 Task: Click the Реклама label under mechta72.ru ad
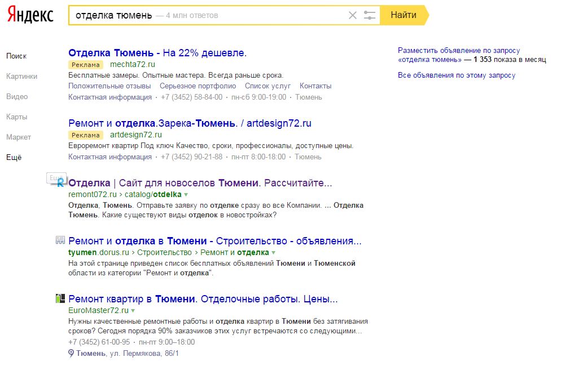pos(86,65)
